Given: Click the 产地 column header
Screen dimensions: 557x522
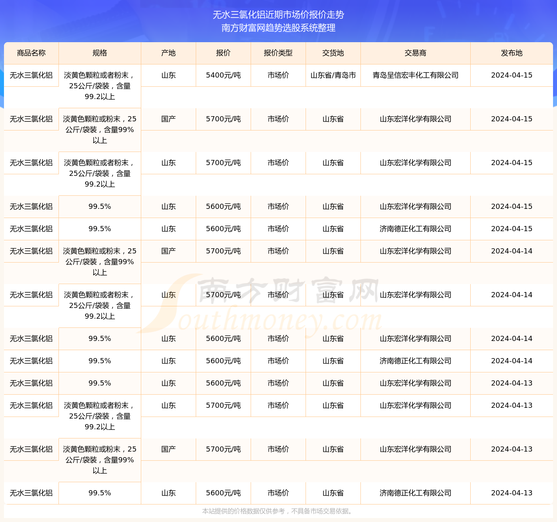Looking at the screenshot, I should [x=168, y=53].
